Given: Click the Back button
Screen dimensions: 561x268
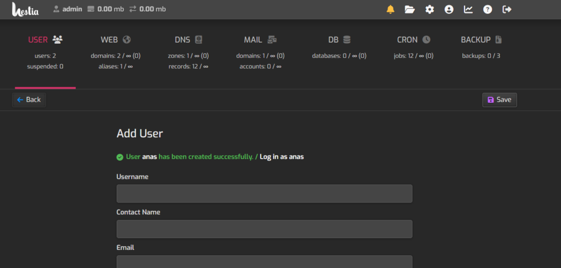Looking at the screenshot, I should click(29, 100).
